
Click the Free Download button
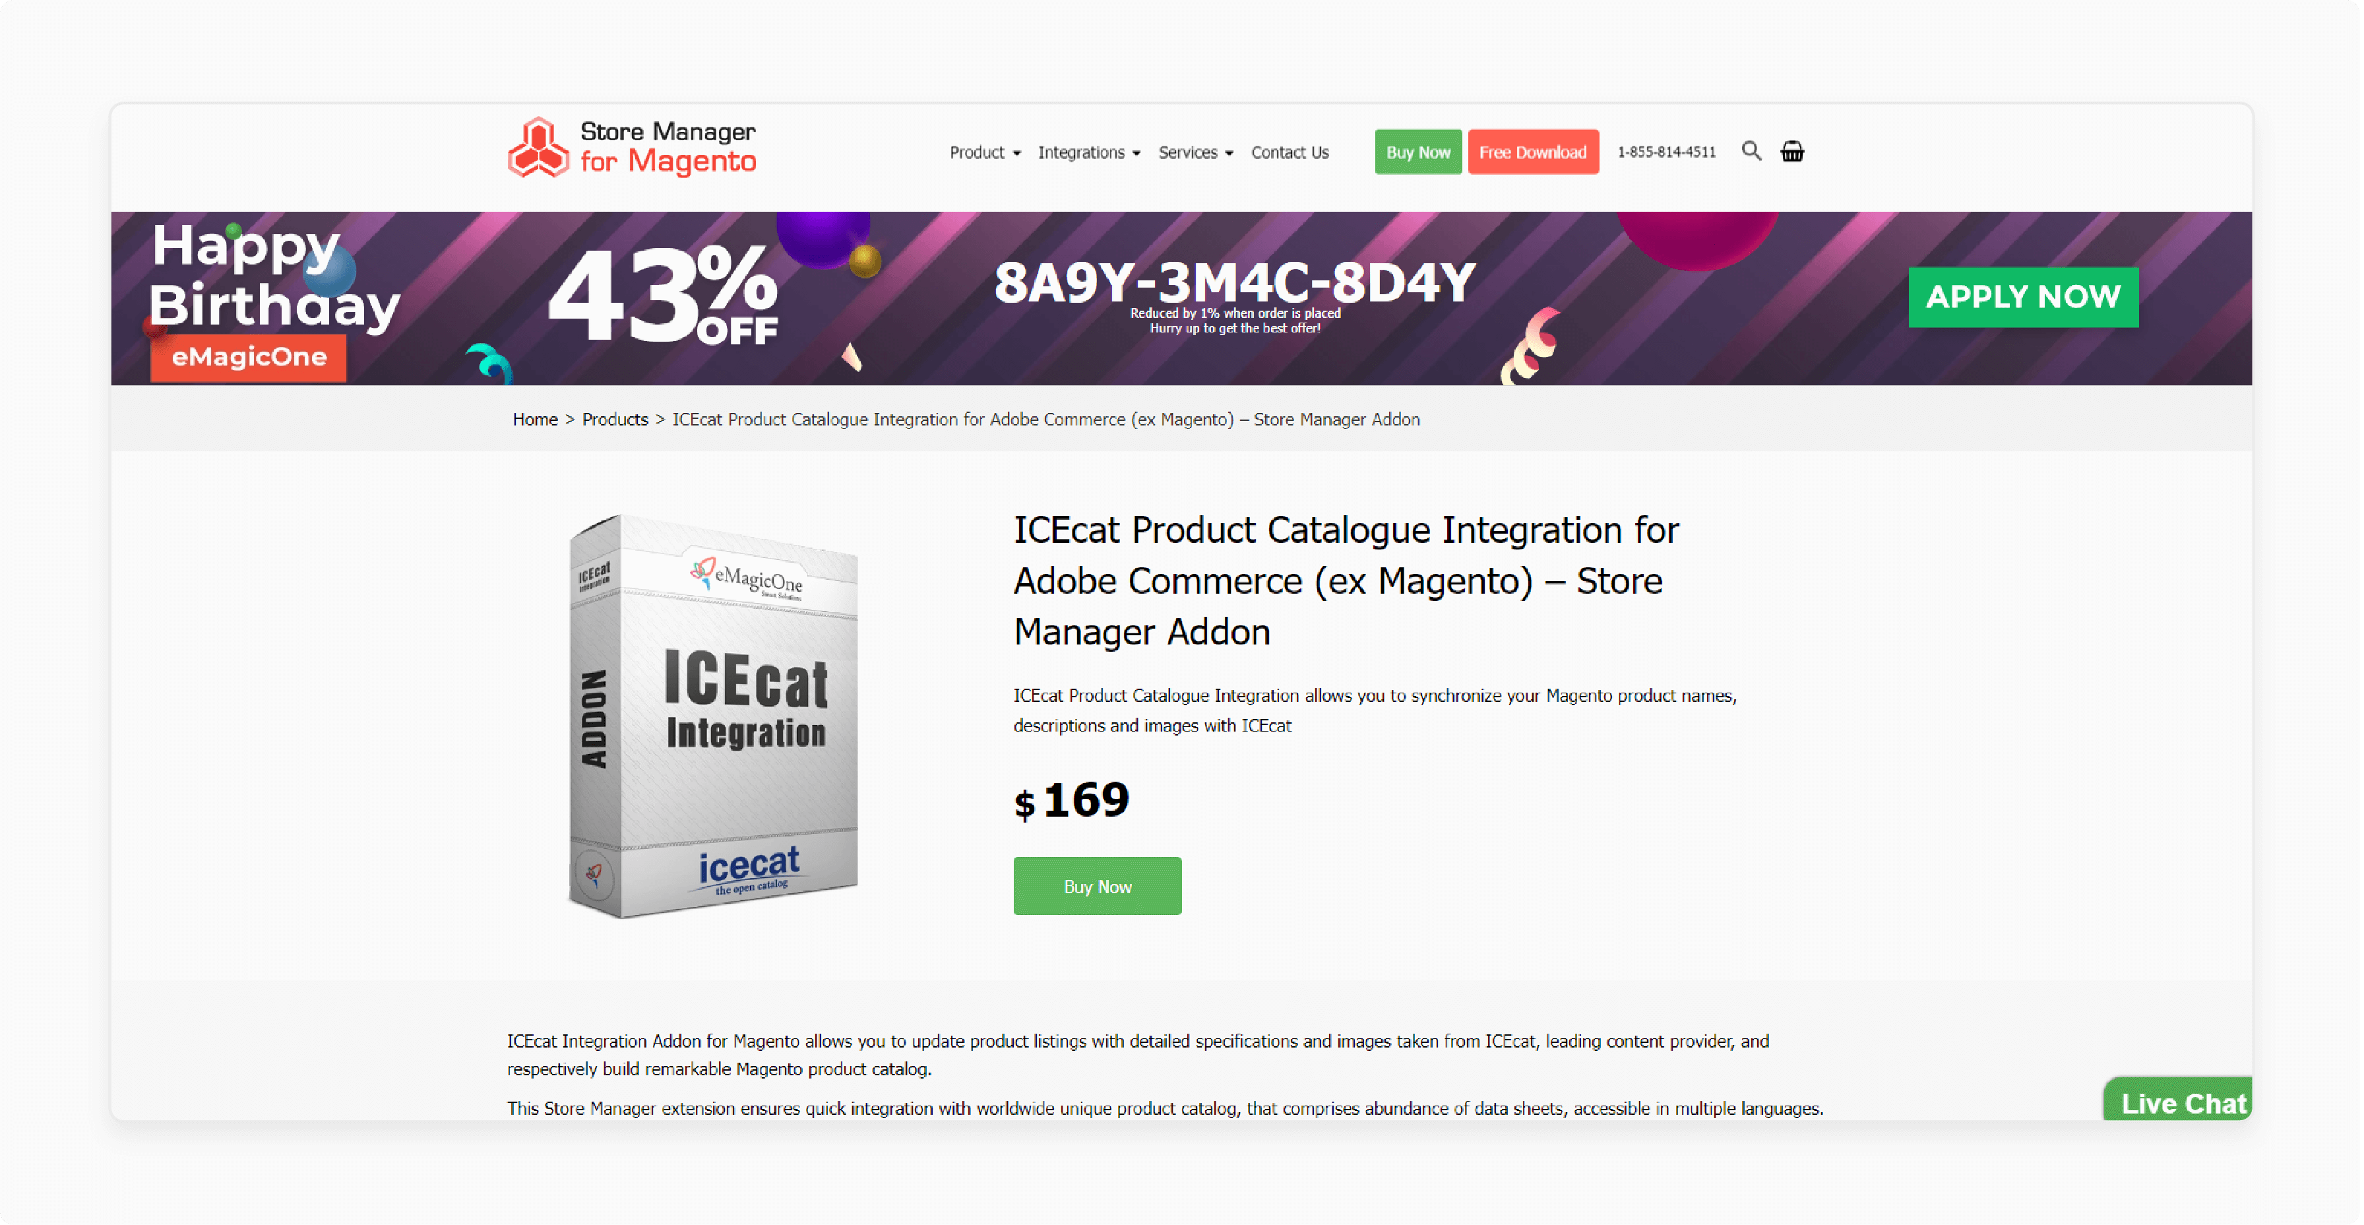[1530, 152]
